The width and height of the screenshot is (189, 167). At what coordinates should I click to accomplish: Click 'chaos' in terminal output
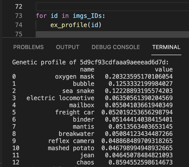(85, 162)
